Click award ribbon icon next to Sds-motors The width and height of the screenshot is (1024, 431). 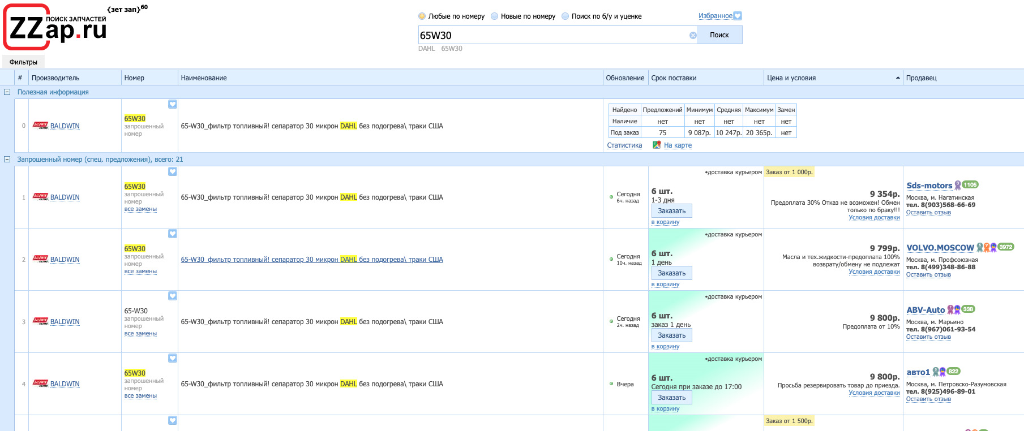click(958, 185)
